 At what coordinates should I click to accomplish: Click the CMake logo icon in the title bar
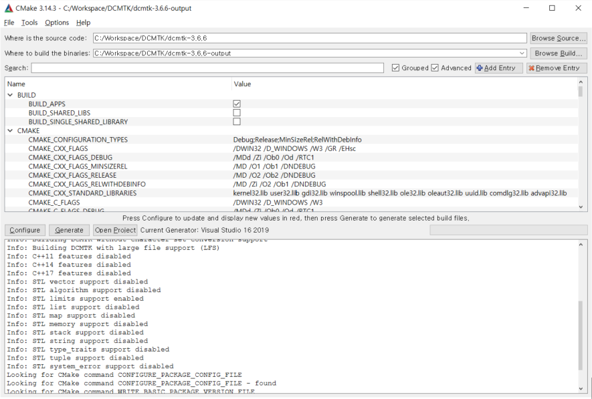point(8,8)
